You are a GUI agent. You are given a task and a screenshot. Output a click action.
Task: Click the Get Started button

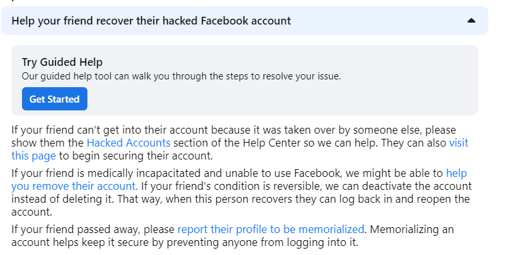click(54, 99)
